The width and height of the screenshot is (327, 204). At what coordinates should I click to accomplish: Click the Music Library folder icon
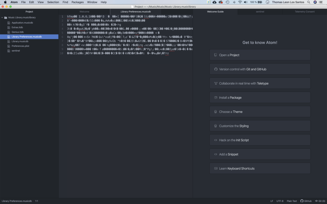[5, 18]
